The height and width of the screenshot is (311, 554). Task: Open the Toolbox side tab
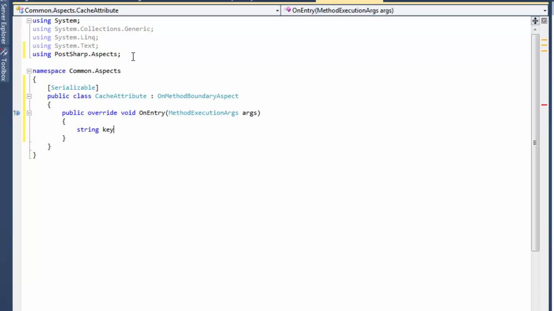coord(4,69)
